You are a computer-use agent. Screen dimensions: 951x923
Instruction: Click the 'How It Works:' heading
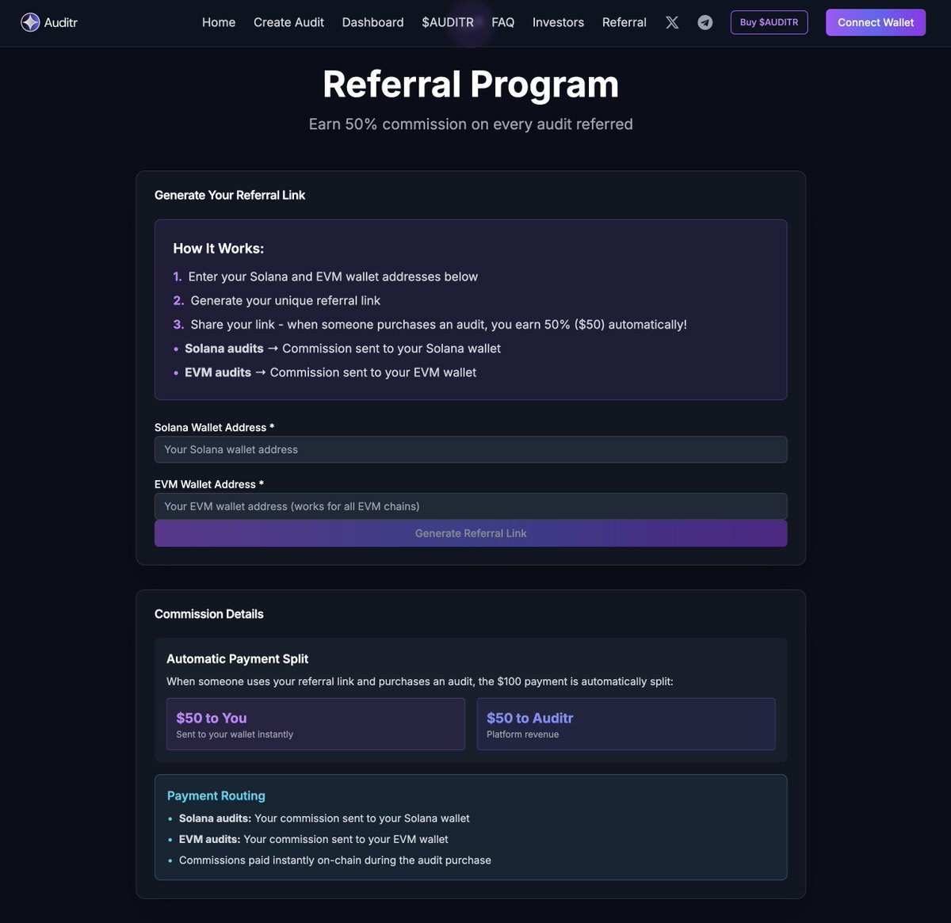pos(219,248)
